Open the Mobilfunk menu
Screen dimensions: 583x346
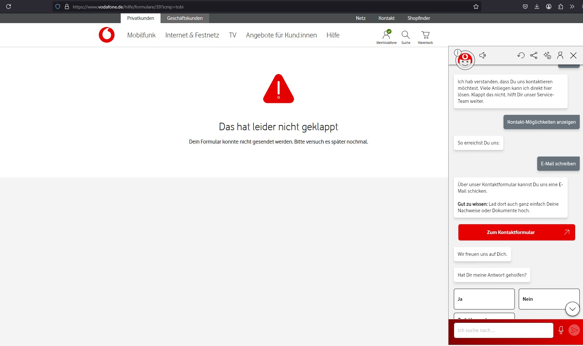[141, 35]
